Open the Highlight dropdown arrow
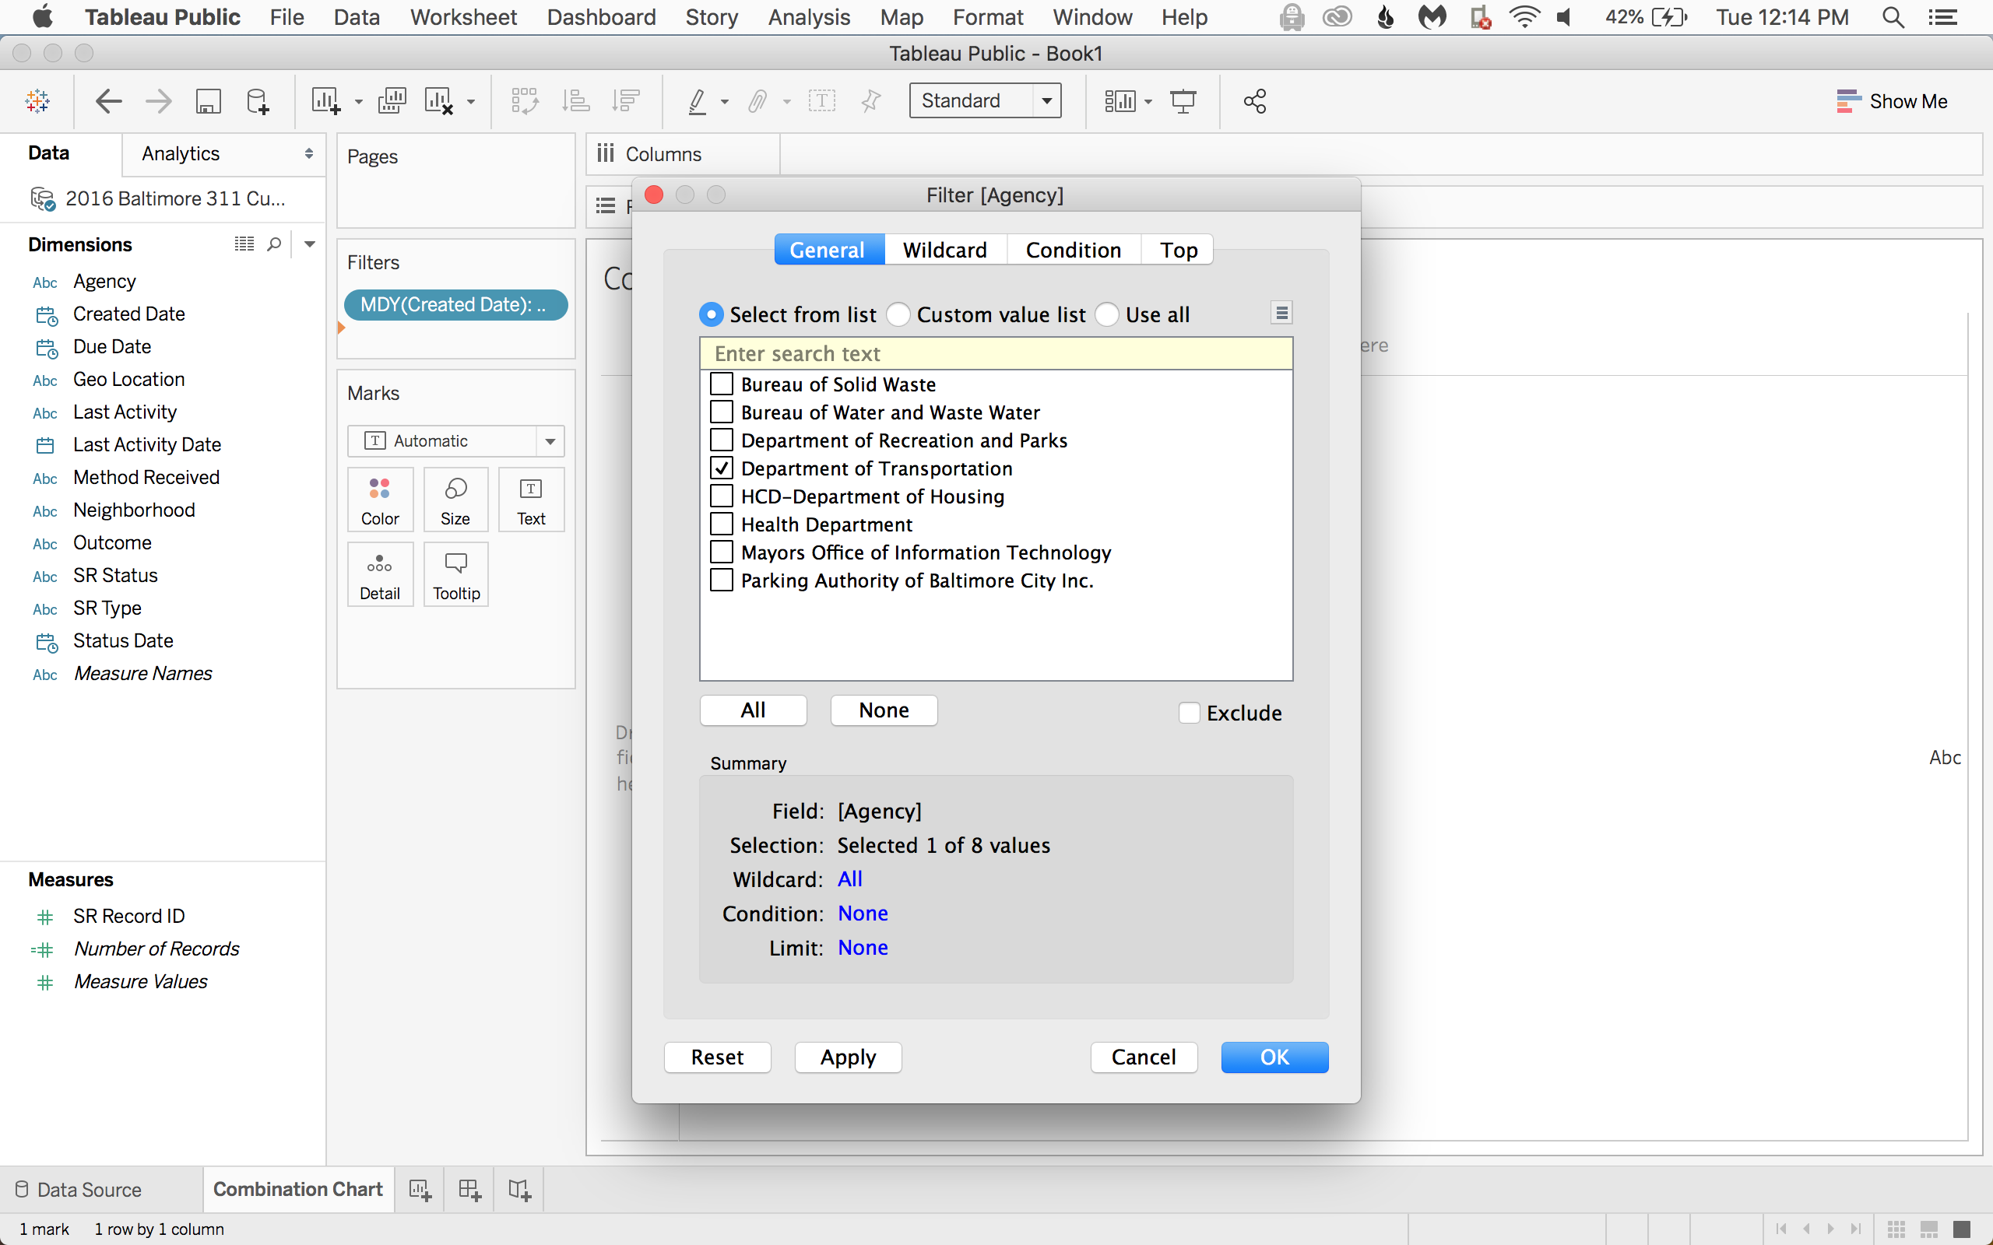The image size is (1993, 1245). 725,102
